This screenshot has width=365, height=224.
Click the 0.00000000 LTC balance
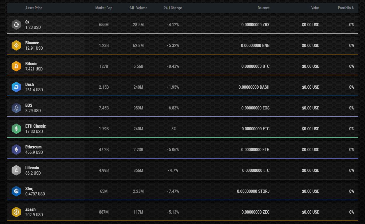[256, 170]
